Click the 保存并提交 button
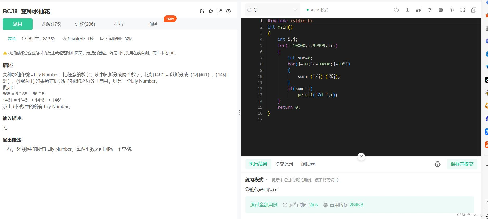Viewport: 488px width, 219px height. [x=462, y=164]
